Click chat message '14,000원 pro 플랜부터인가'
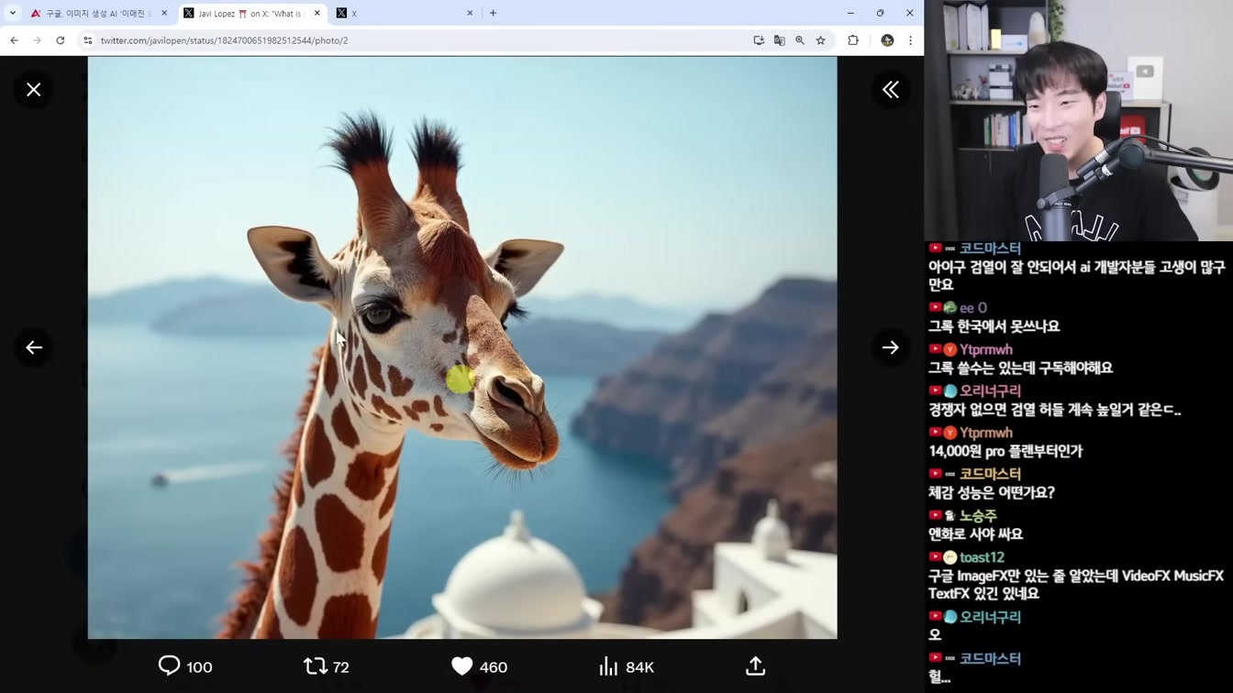 click(x=1005, y=451)
